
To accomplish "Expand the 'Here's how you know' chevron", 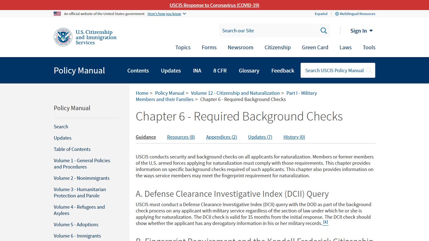I will [184, 14].
